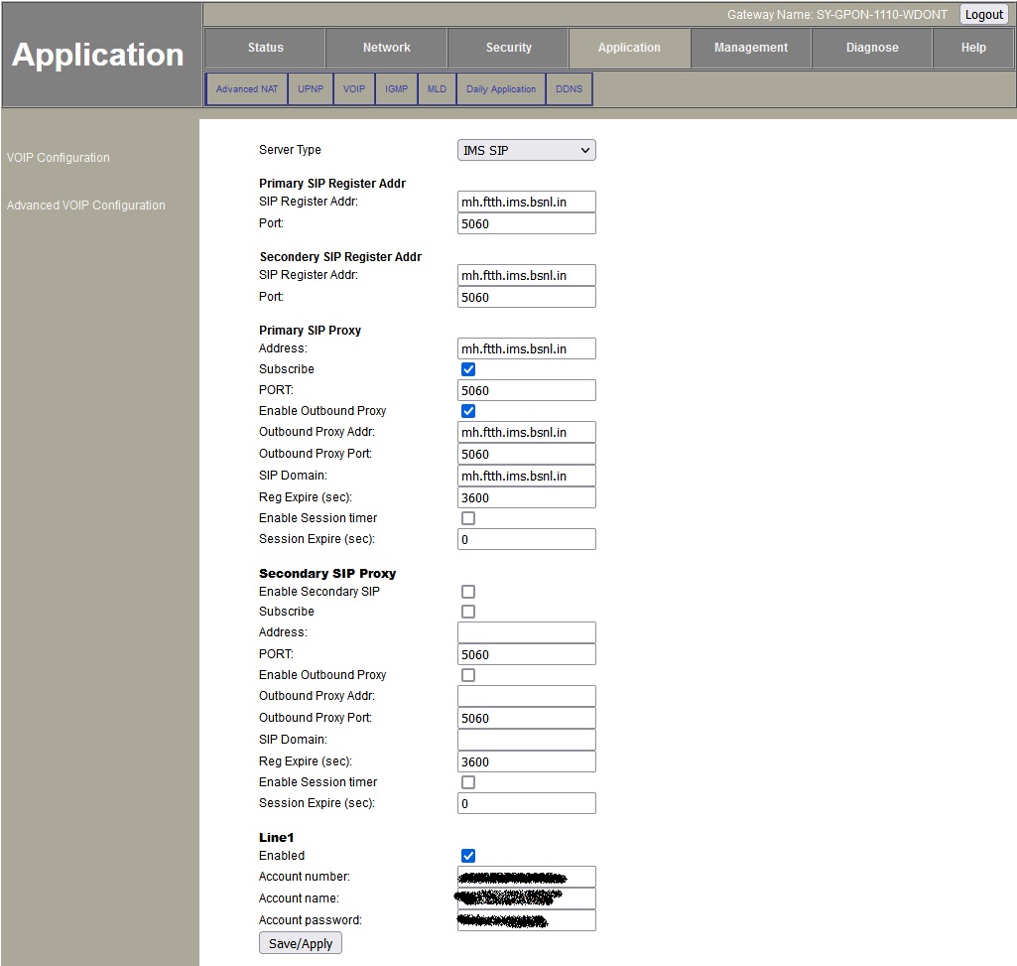
Task: Focus Primary Outbound Proxy Addr field
Action: pyautogui.click(x=526, y=432)
